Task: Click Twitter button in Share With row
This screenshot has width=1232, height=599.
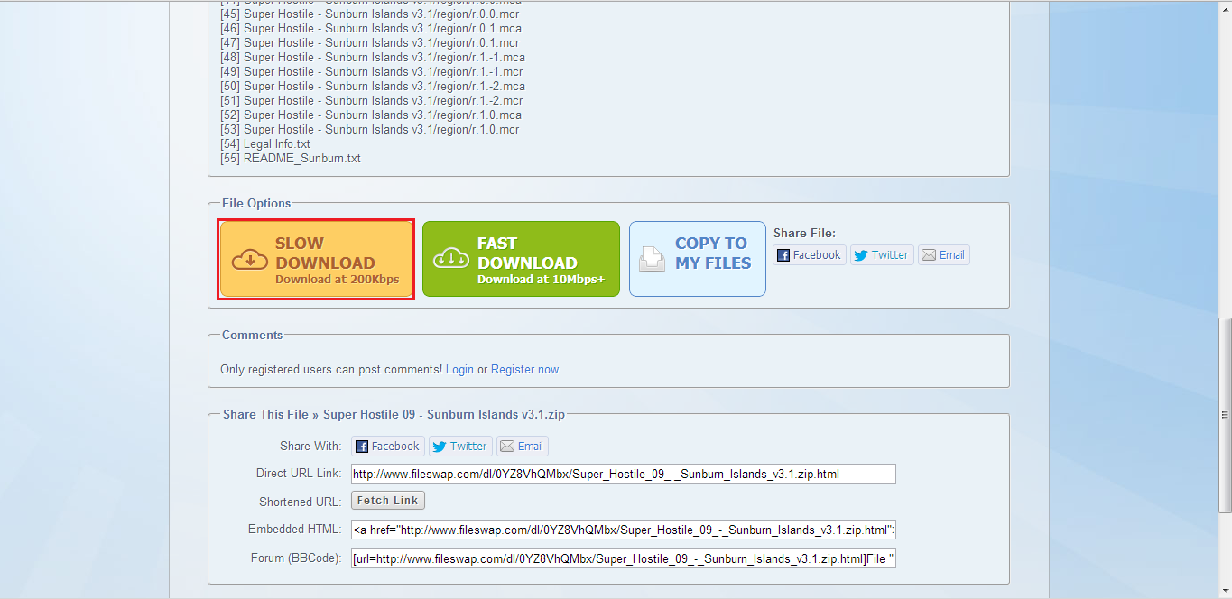Action: click(460, 447)
